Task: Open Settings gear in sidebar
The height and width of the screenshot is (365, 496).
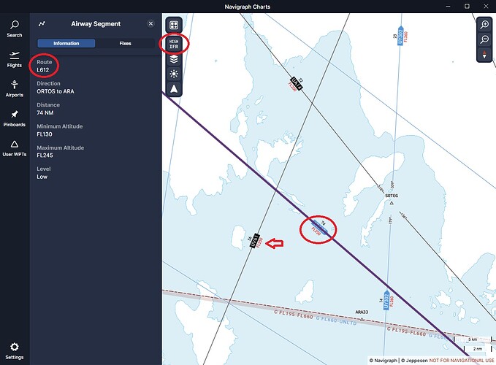Action: (x=15, y=351)
